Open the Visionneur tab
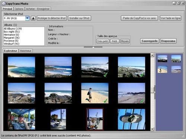The image size is (186, 139). pos(25,51)
